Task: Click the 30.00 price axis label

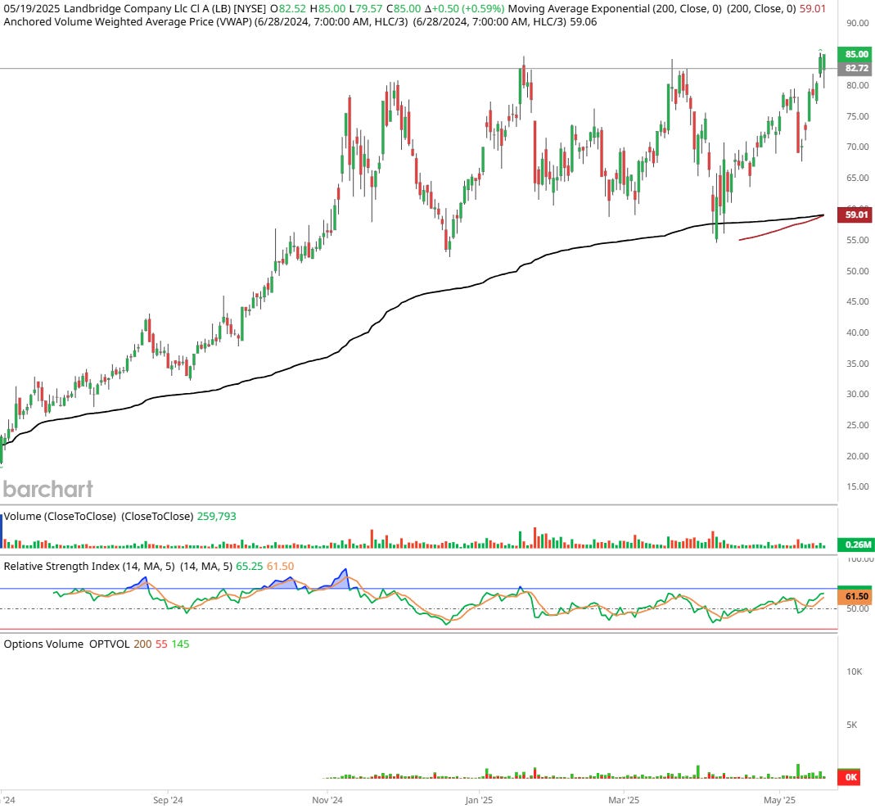Action: [858, 394]
